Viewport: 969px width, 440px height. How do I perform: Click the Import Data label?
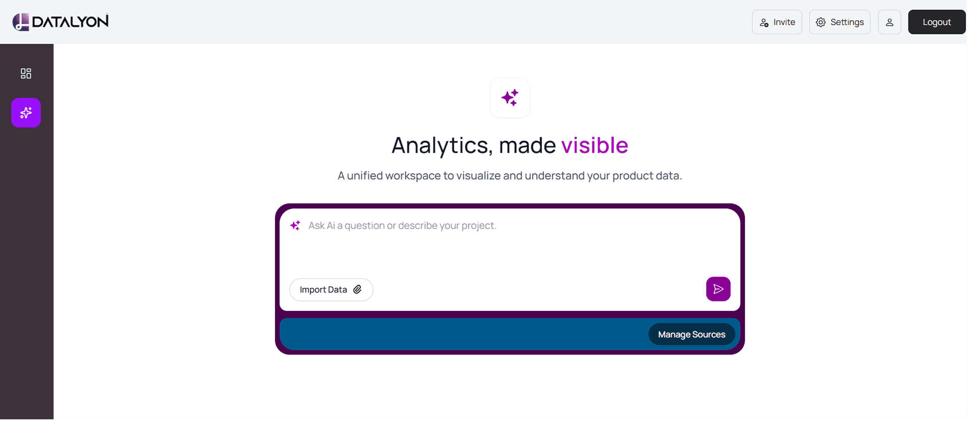click(x=323, y=290)
